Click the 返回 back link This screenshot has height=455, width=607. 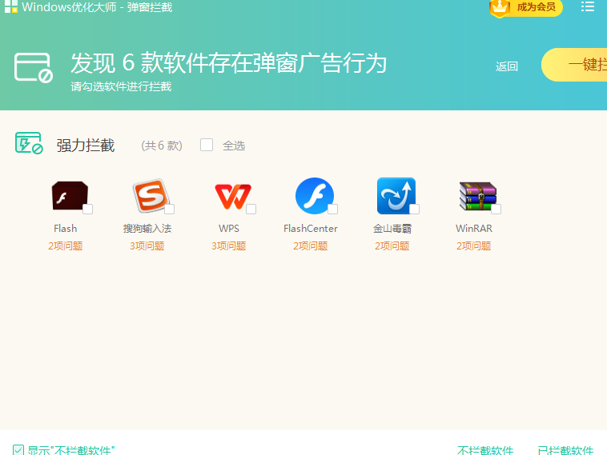(507, 66)
